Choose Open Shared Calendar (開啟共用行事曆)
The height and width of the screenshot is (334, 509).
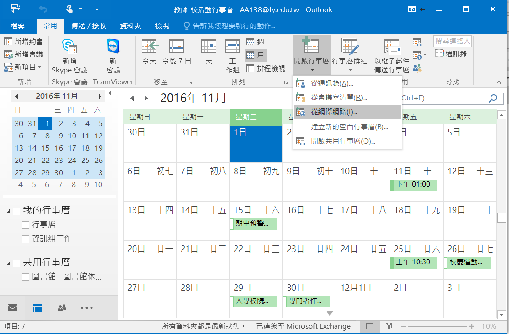(x=347, y=141)
